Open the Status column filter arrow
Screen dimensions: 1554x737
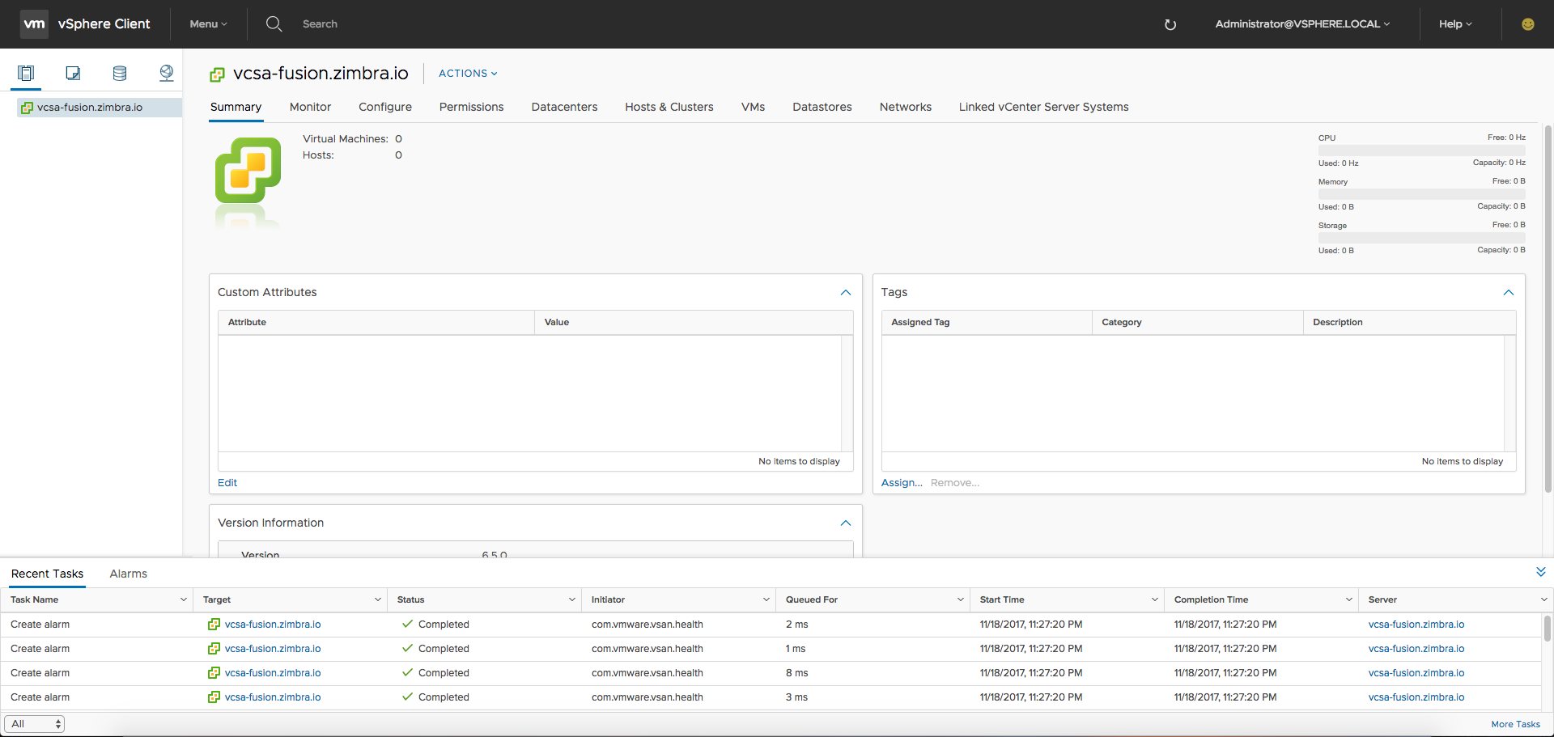571,600
